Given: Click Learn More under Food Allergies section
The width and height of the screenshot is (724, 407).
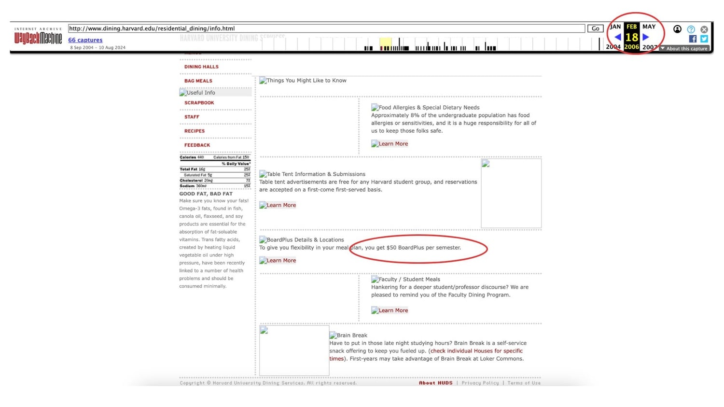Looking at the screenshot, I should coord(390,144).
